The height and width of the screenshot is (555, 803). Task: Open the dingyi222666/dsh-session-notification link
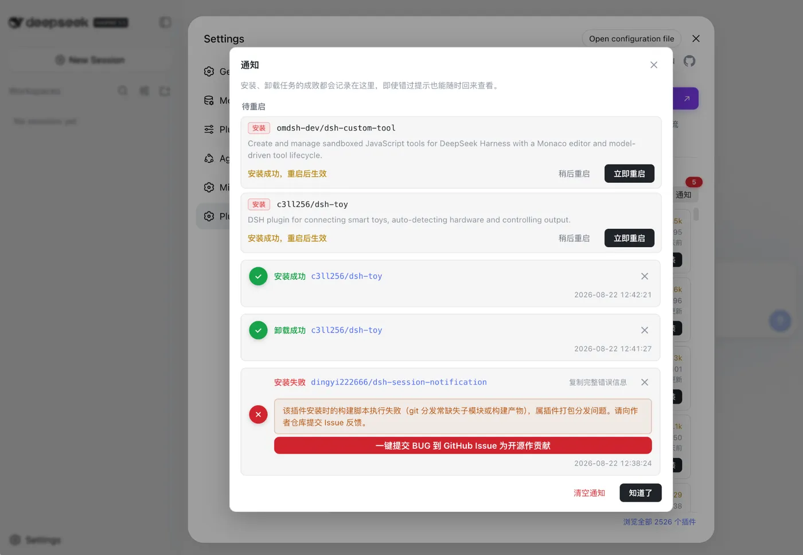coord(399,382)
